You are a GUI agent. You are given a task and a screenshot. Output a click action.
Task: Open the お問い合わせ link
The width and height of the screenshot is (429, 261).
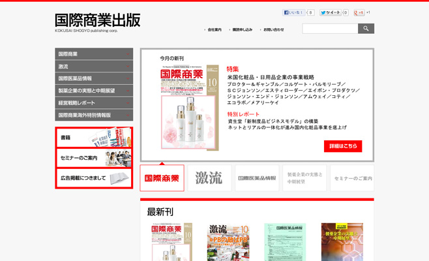(274, 29)
